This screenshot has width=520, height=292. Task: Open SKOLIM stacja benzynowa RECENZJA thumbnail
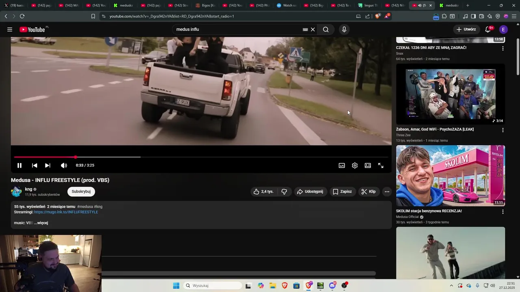coord(451,176)
